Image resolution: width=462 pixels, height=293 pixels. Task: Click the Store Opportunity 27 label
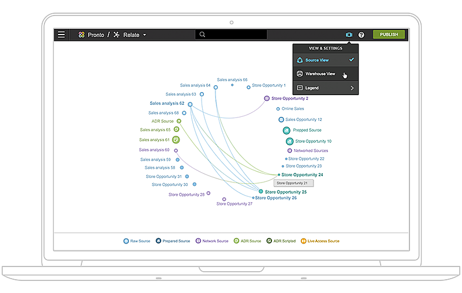[234, 204]
